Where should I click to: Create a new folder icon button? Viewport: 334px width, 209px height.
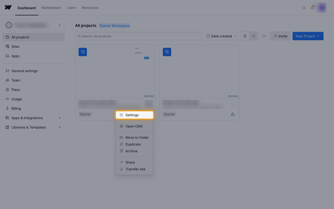264,36
